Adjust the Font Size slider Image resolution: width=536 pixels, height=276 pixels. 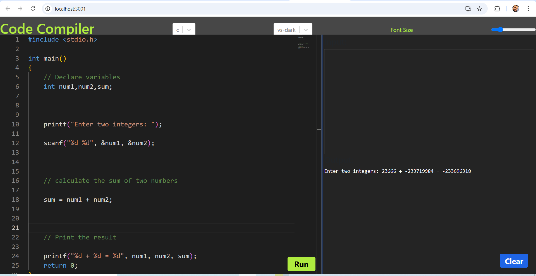[x=500, y=30]
